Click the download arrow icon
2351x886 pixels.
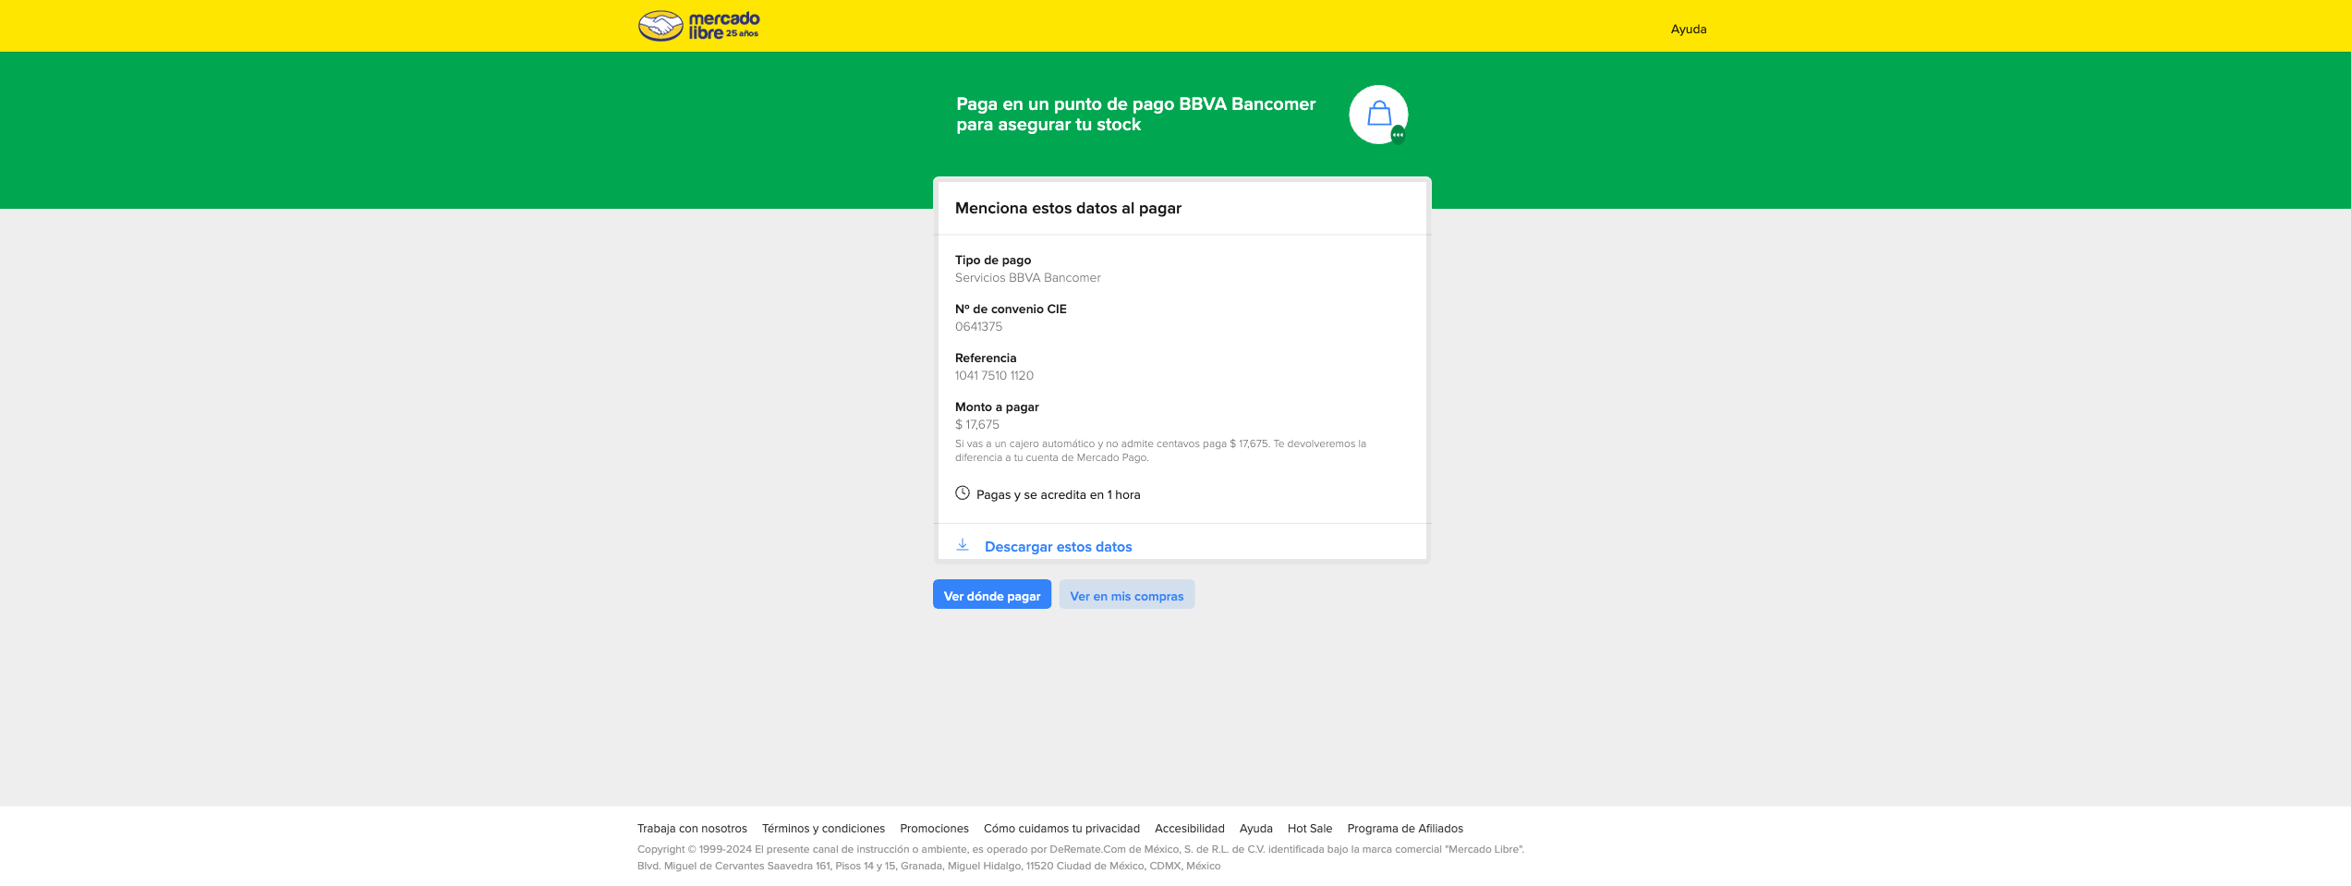click(962, 545)
